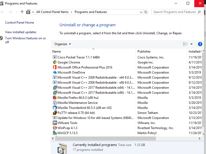The width and height of the screenshot is (206, 154).
Task: Click the shield icon beside Windows features
Action: tap(1, 38)
